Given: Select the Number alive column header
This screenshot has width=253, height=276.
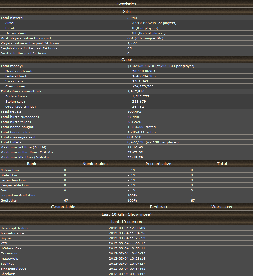Looking at the screenshot, I should click(95, 164).
